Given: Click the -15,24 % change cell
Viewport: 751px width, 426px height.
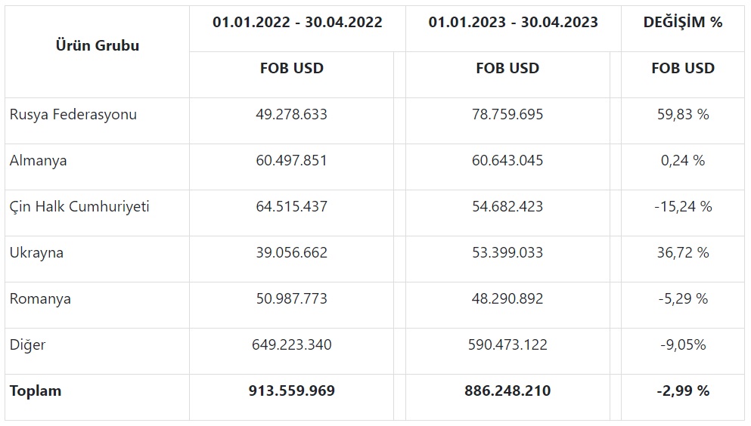Looking at the screenshot, I should click(682, 206).
